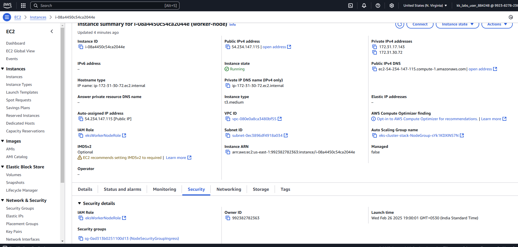Open the notifications bell
Image resolution: width=518 pixels, height=247 pixels.
(364, 6)
